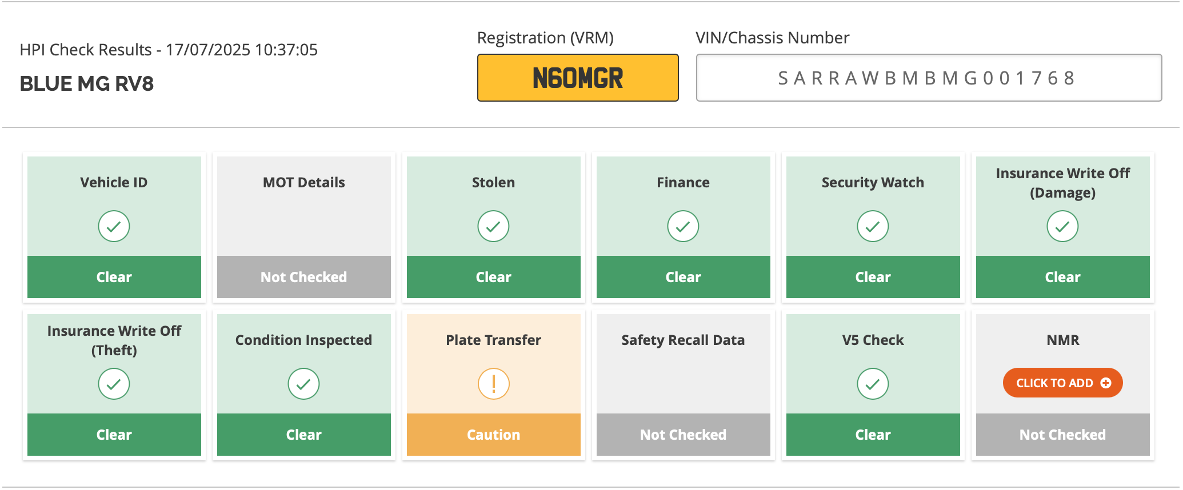Click the CLICK TO ADD button for NMR

click(1062, 383)
